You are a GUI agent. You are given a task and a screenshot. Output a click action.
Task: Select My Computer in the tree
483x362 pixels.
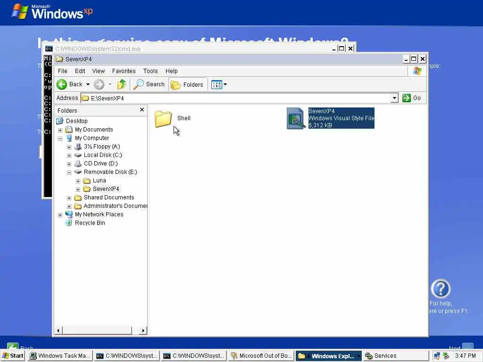[92, 138]
